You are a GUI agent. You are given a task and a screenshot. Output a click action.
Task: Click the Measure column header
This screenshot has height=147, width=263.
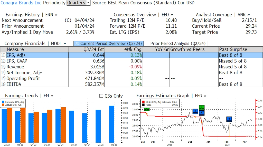click(37, 49)
